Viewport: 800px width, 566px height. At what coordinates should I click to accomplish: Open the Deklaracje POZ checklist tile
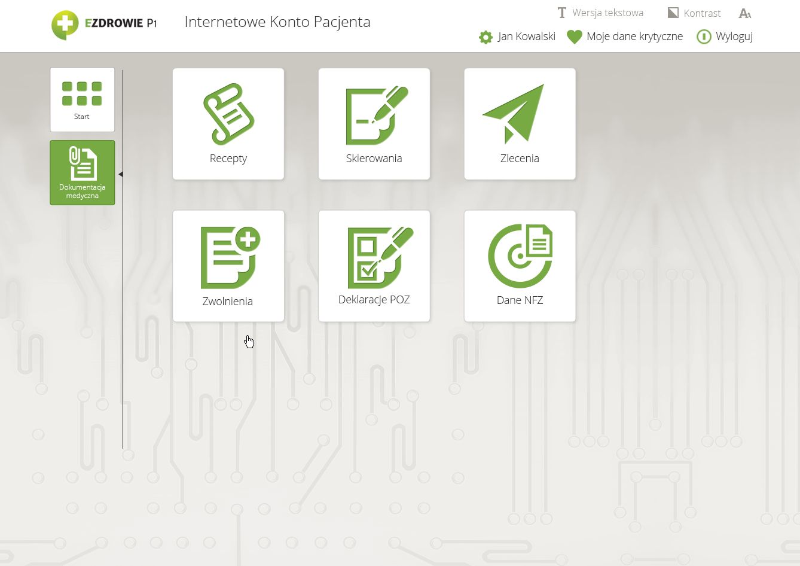[374, 266]
